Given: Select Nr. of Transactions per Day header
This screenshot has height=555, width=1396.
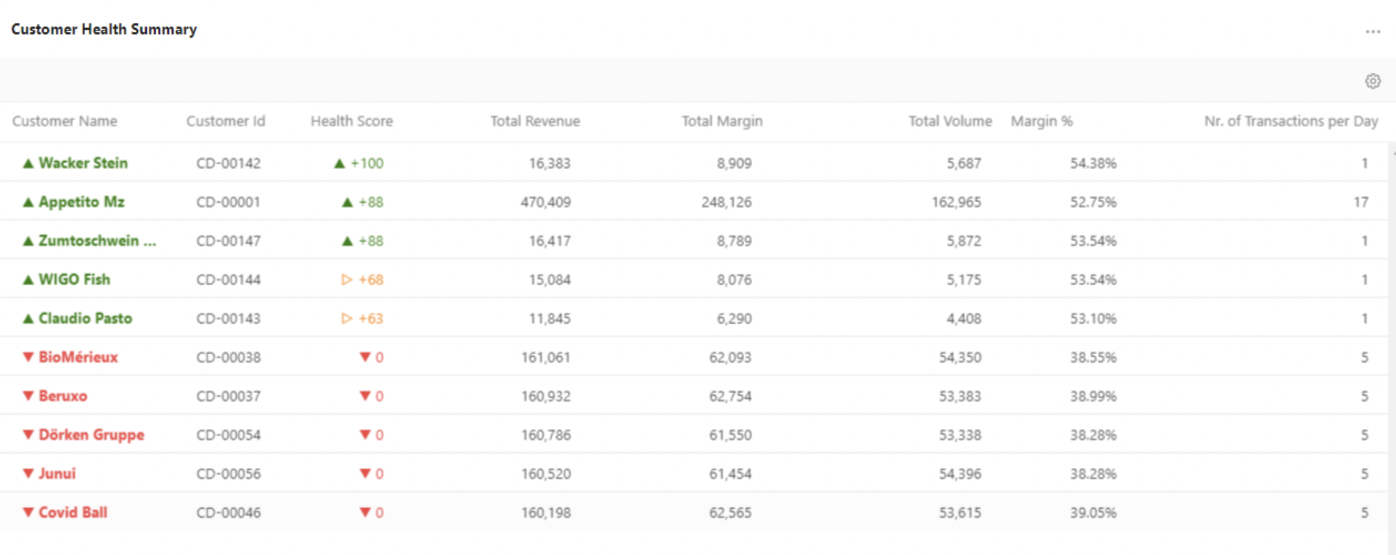Looking at the screenshot, I should coord(1290,121).
